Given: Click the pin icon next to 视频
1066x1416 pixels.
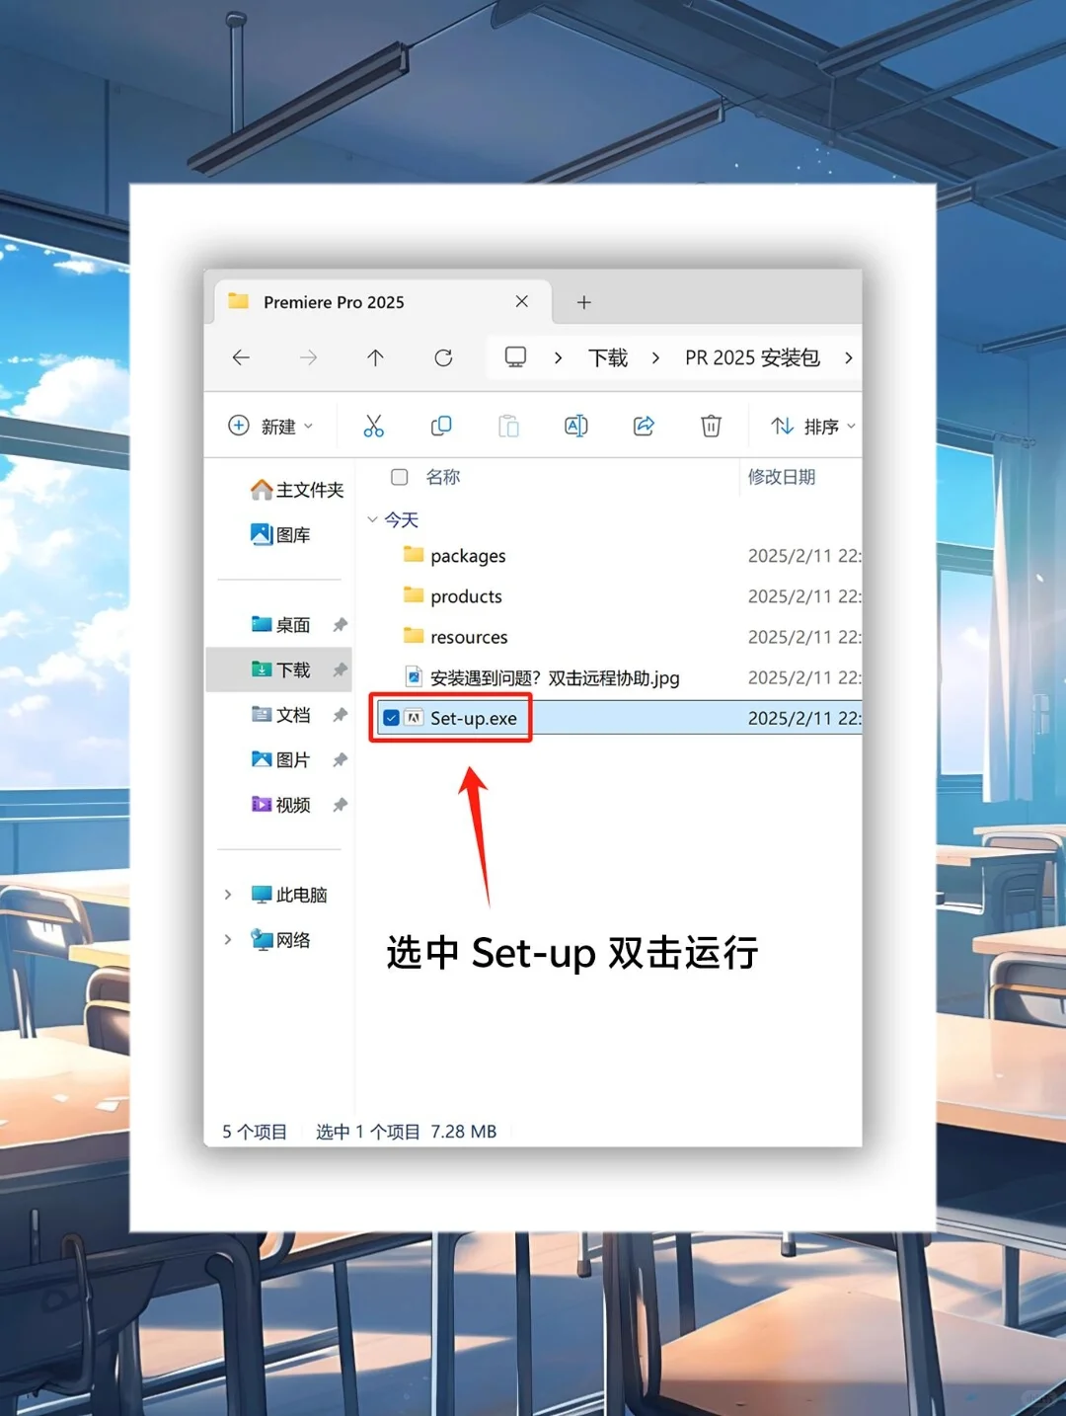Looking at the screenshot, I should click(340, 804).
